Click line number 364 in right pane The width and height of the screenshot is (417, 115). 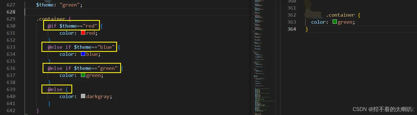click(291, 29)
